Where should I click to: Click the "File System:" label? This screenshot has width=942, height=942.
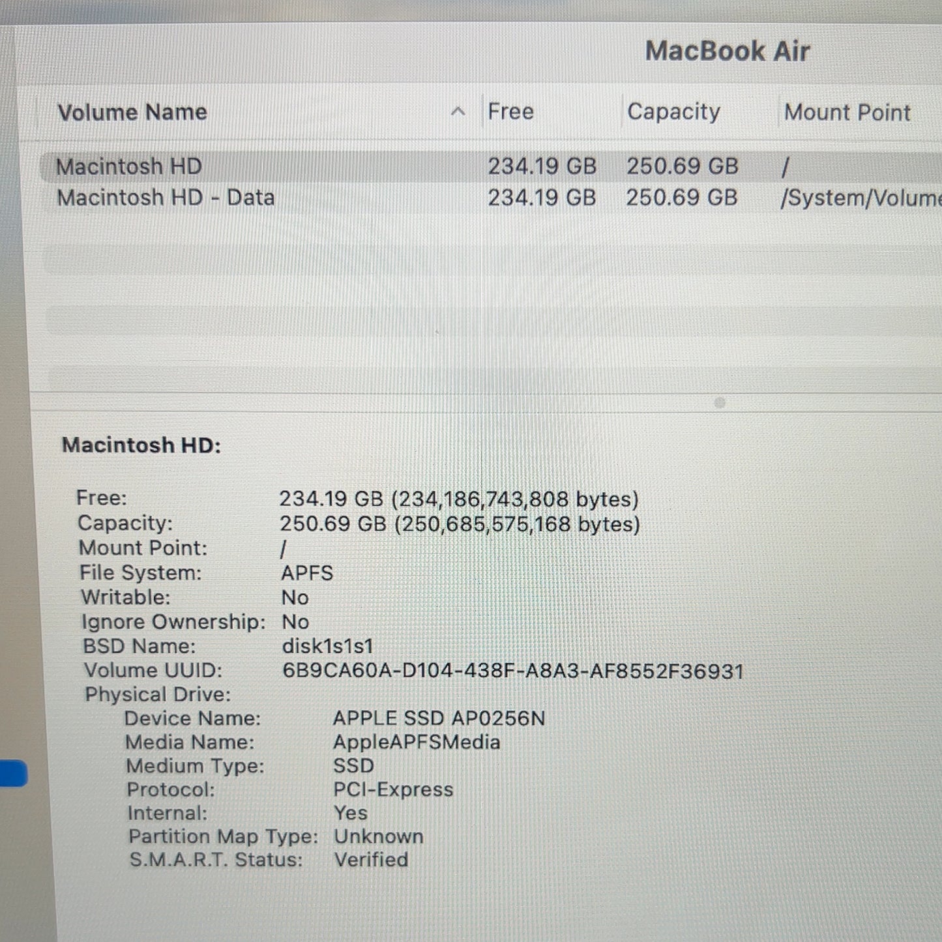(x=141, y=573)
